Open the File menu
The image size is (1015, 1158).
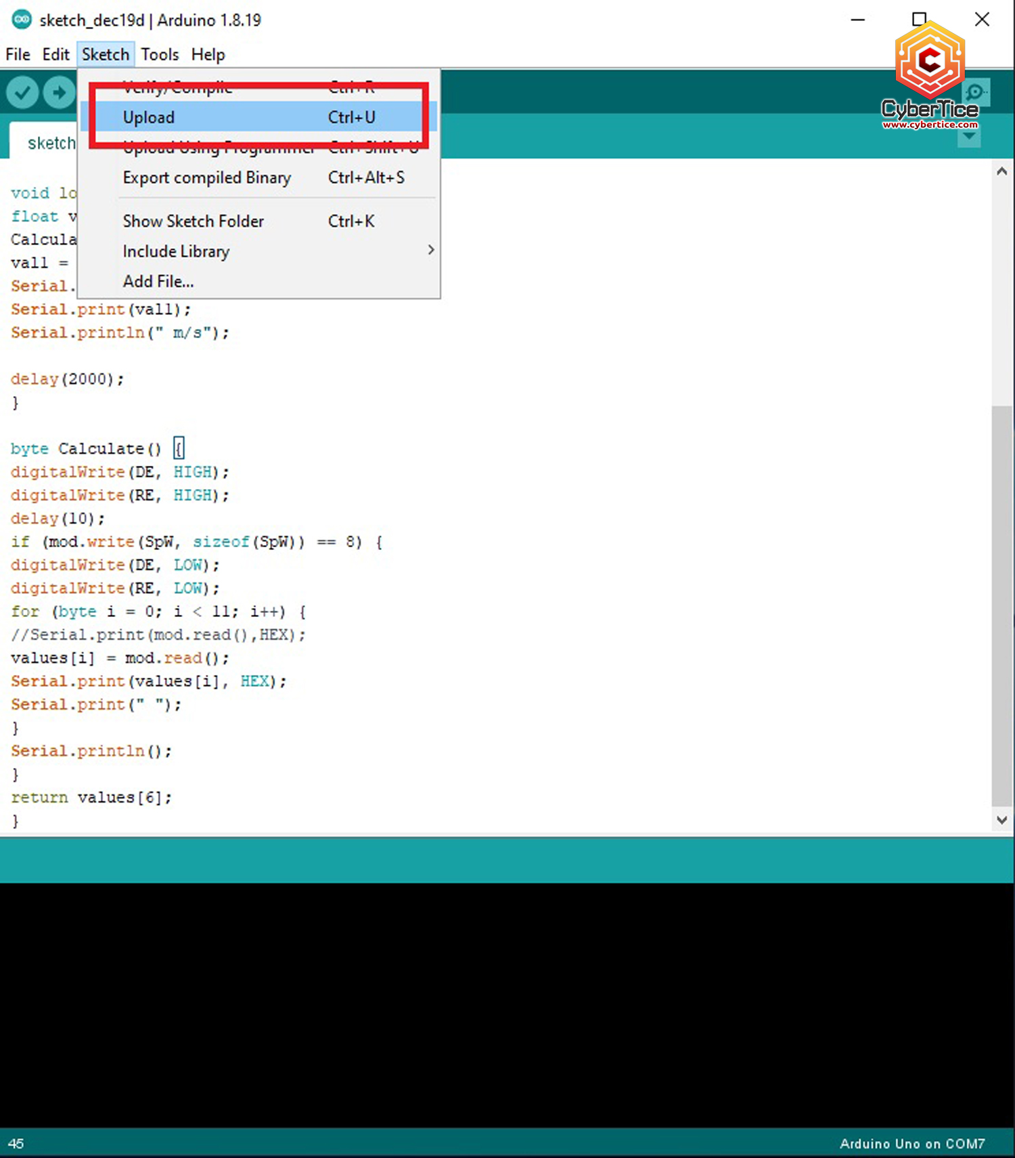click(x=18, y=54)
